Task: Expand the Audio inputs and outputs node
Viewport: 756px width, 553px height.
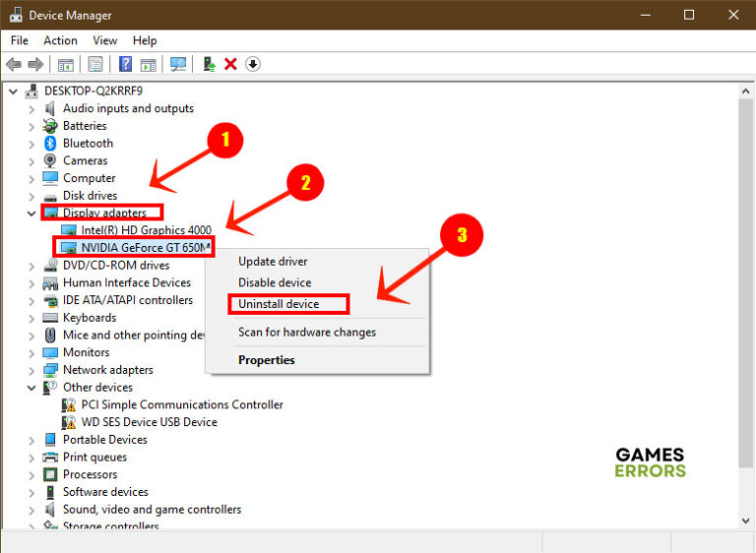Action: pyautogui.click(x=32, y=109)
